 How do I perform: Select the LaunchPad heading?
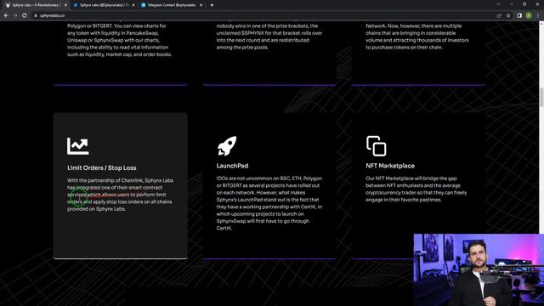coord(232,166)
